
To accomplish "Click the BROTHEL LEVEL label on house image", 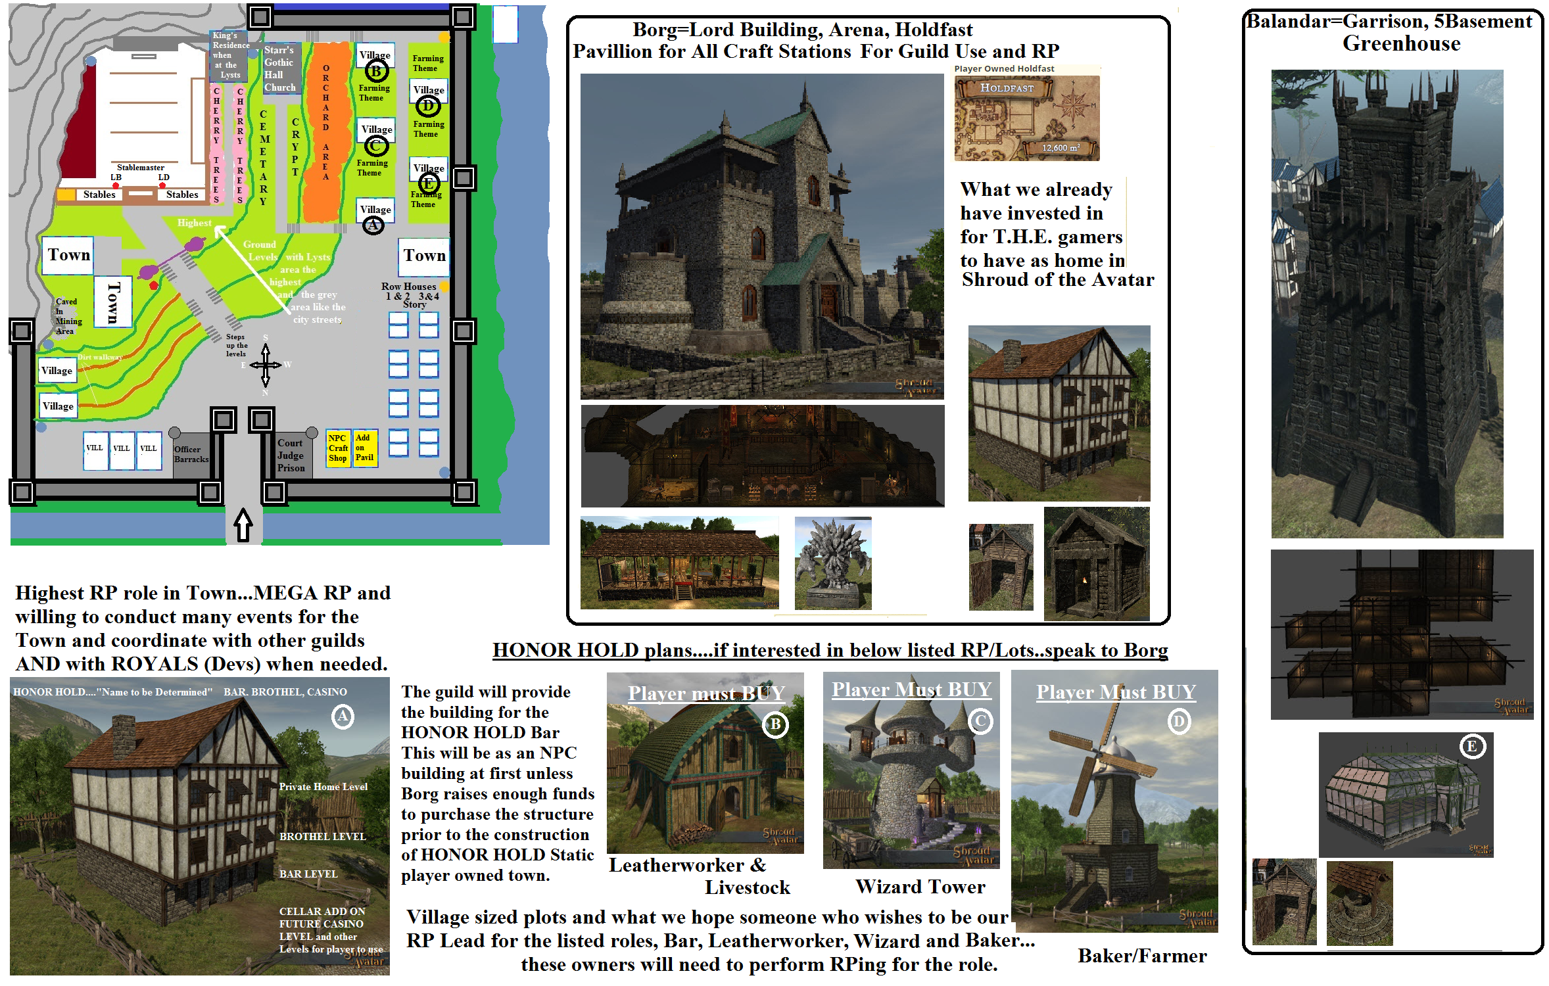I will (x=322, y=836).
